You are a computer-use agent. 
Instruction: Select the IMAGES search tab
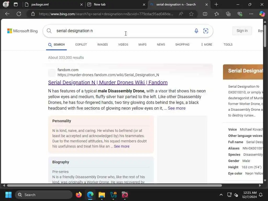[102, 44]
